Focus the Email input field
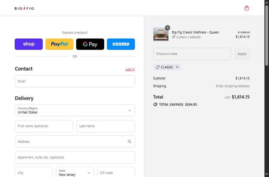Viewport: 269px width, 177px height. pyautogui.click(x=75, y=82)
